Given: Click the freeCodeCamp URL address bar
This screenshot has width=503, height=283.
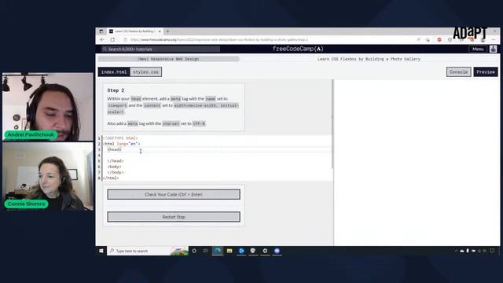Looking at the screenshot, I should click(218, 40).
